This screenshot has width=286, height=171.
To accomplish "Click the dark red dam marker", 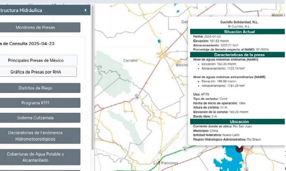I will (x=239, y=148).
